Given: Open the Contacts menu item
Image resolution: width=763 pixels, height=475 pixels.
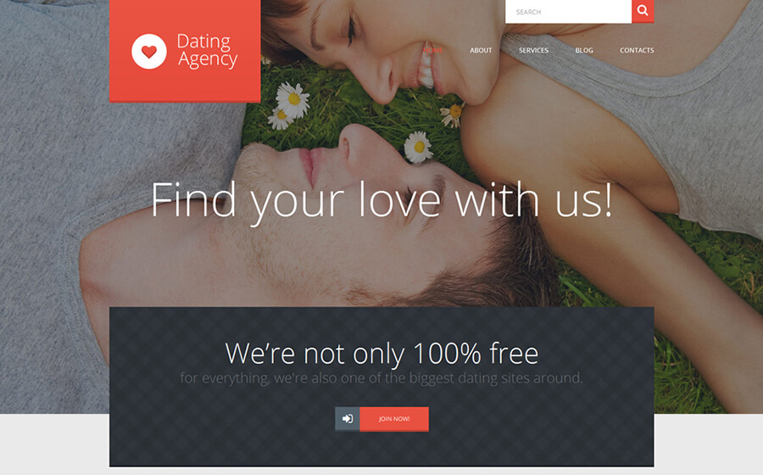Looking at the screenshot, I should (637, 50).
